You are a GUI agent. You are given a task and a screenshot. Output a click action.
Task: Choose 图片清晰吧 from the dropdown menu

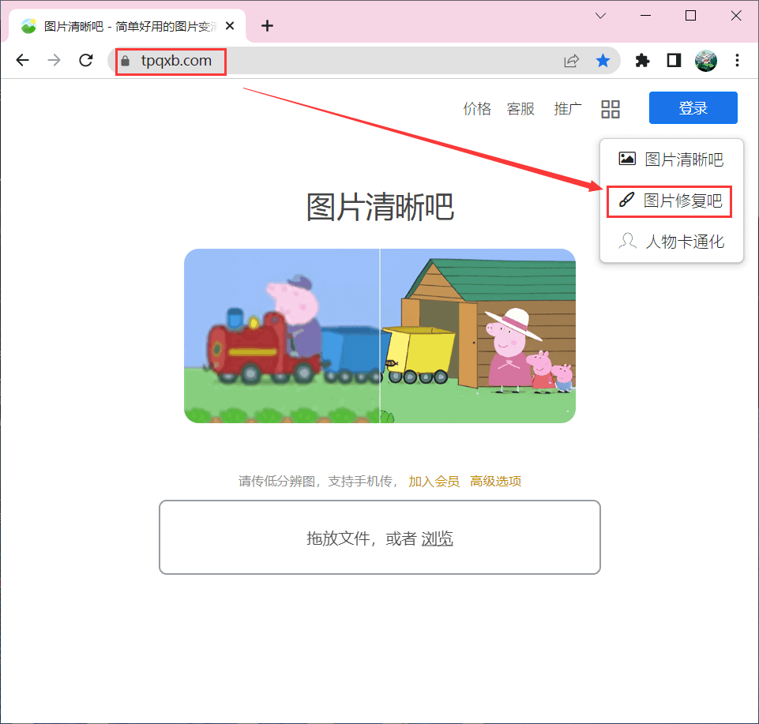tap(671, 159)
